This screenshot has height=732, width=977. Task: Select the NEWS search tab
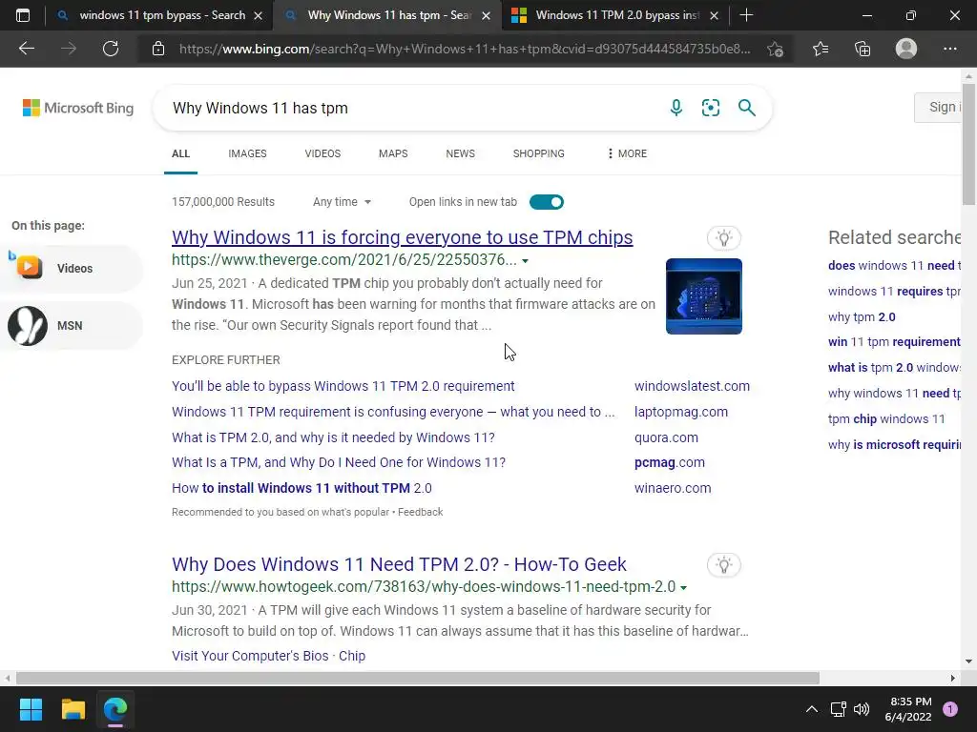click(x=461, y=153)
